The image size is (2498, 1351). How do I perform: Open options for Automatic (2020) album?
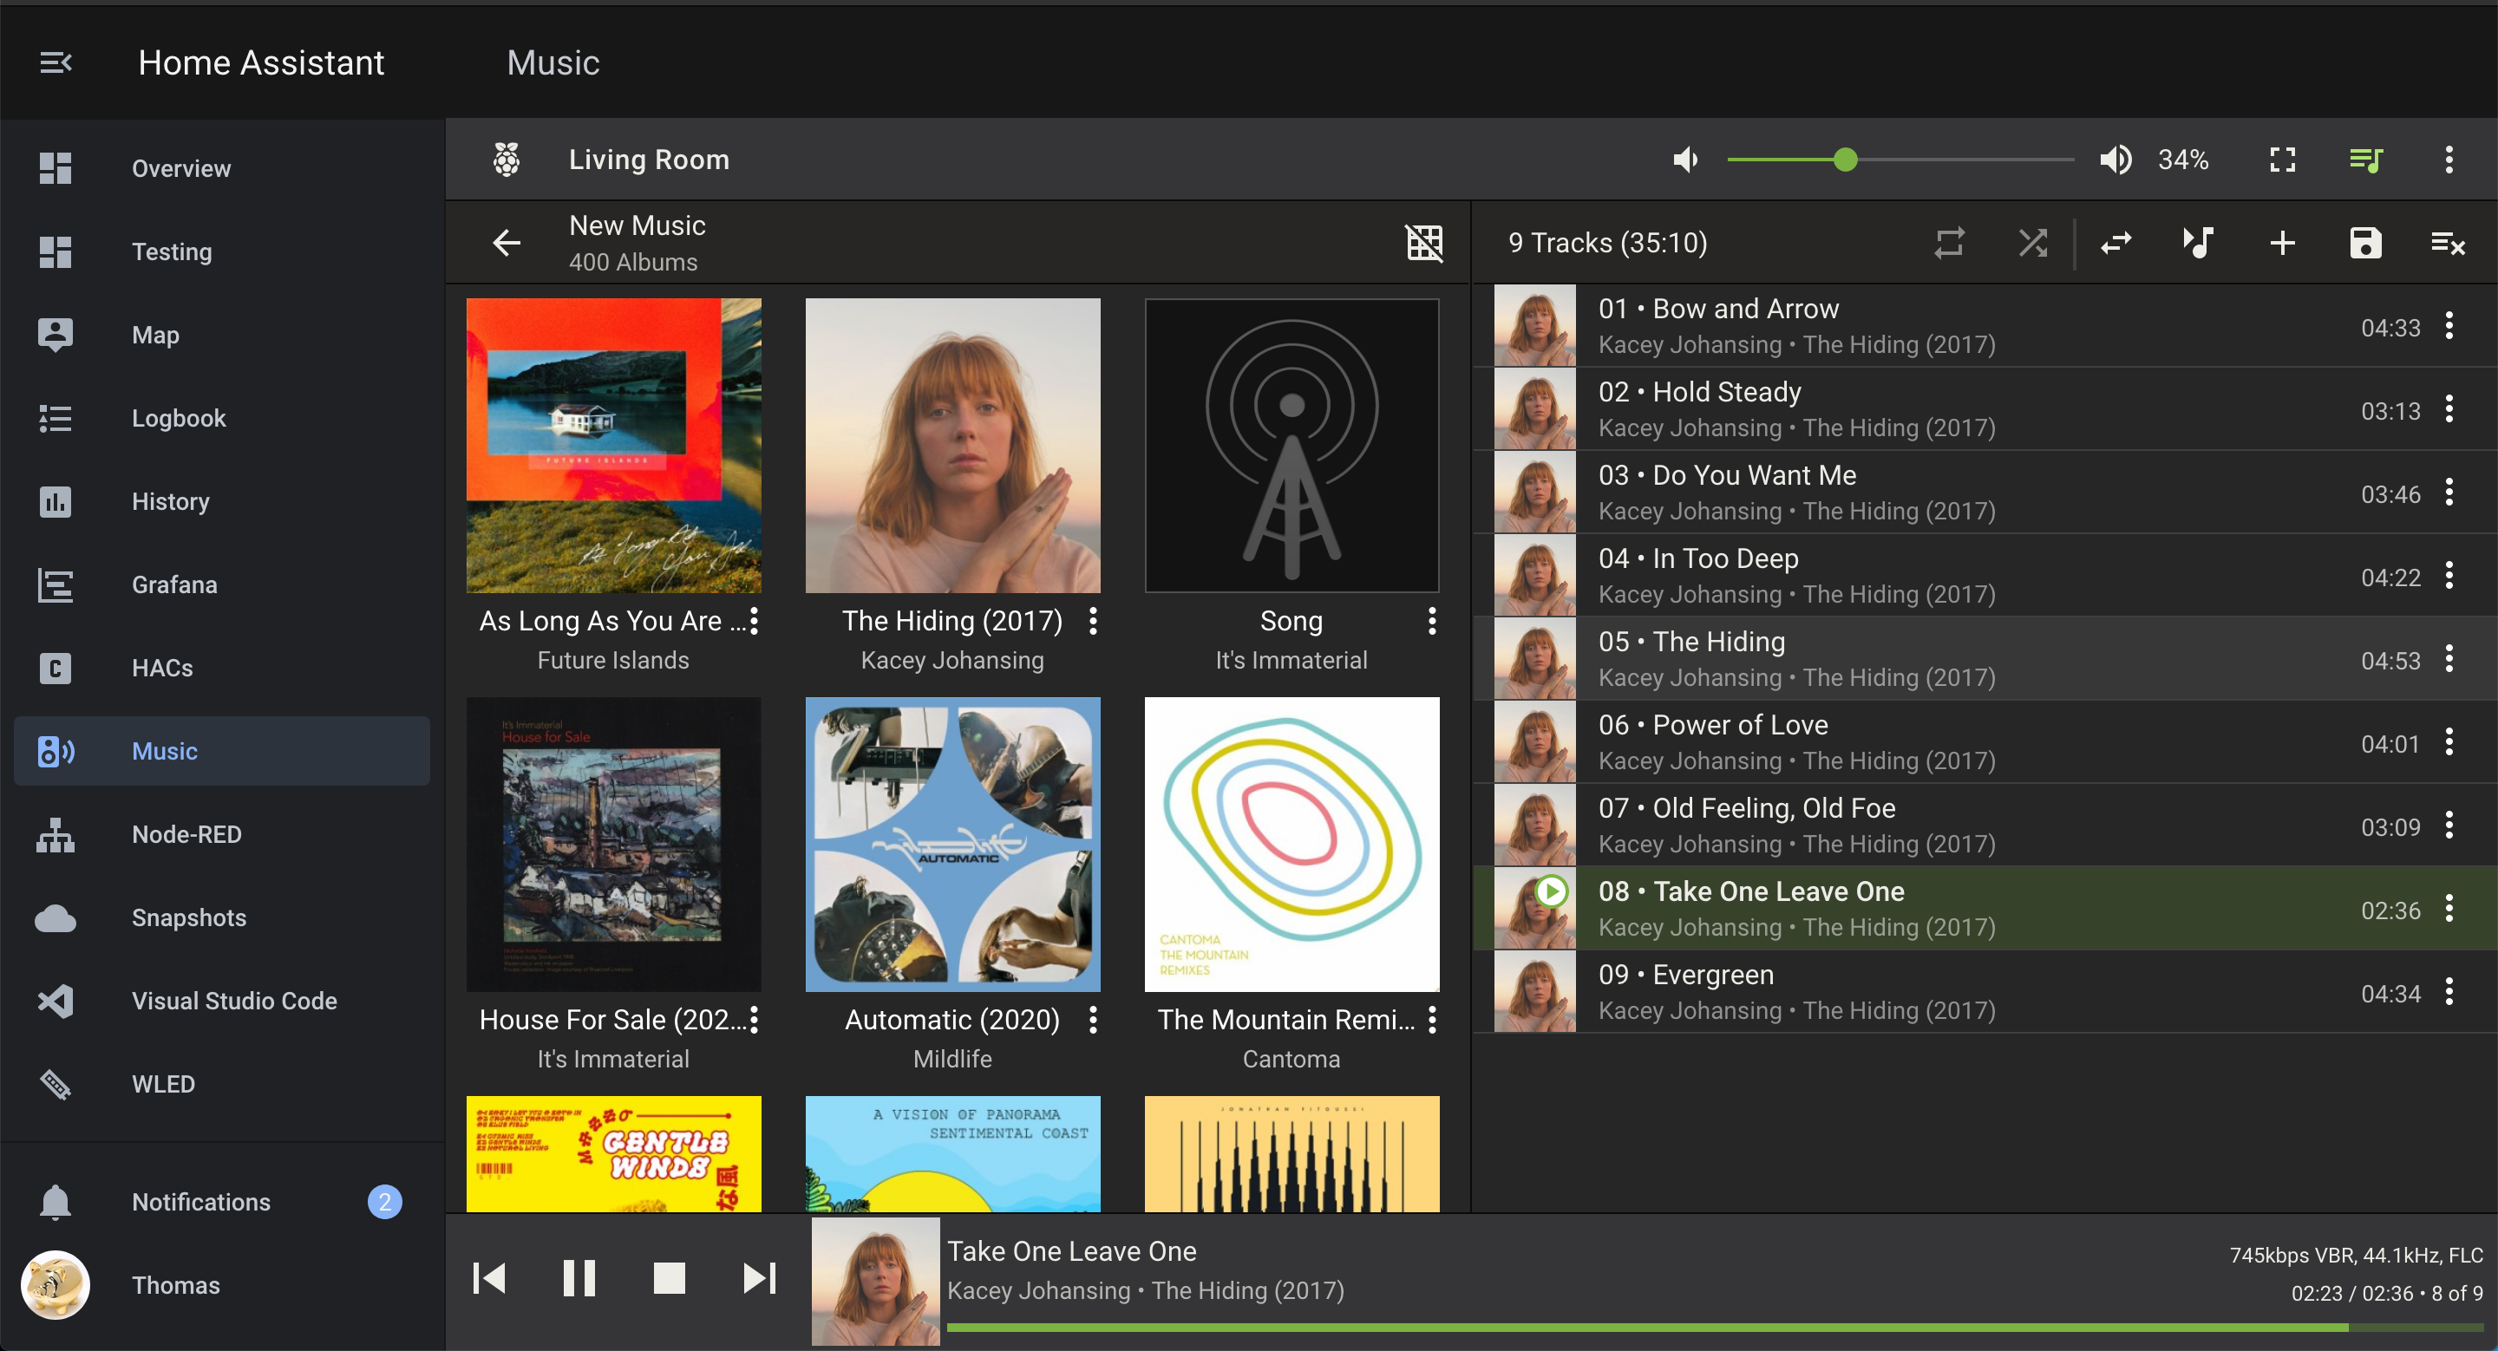coord(1093,1020)
